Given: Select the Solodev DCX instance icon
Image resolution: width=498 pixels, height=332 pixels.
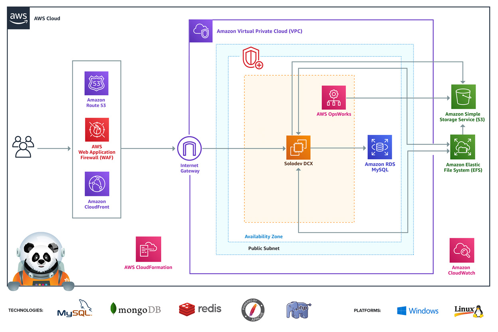Looking at the screenshot, I should (x=298, y=148).
